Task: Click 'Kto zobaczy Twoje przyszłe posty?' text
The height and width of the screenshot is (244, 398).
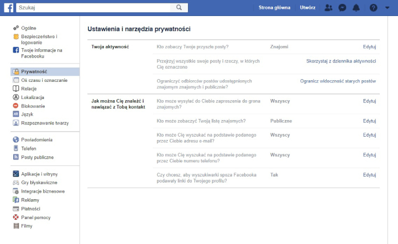Action: point(192,47)
